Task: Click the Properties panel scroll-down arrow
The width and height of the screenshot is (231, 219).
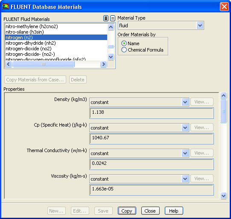Action: pos(223,196)
